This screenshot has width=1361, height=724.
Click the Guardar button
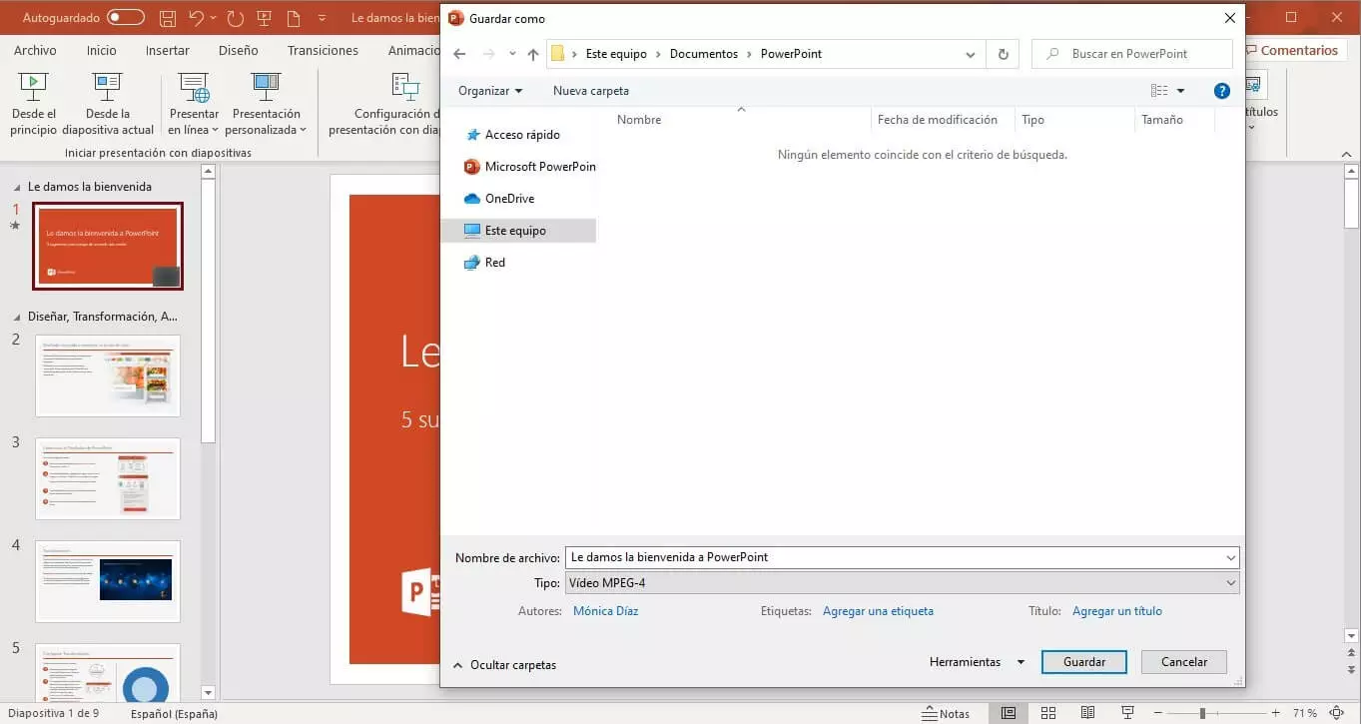[x=1083, y=662]
